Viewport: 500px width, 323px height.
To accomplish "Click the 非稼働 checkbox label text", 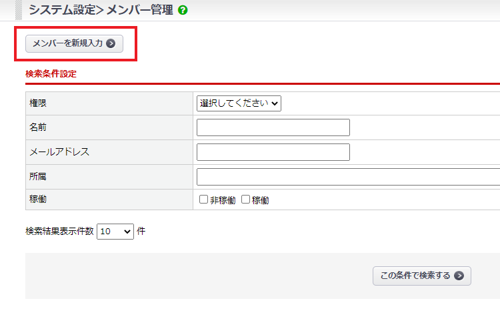I will tap(222, 200).
